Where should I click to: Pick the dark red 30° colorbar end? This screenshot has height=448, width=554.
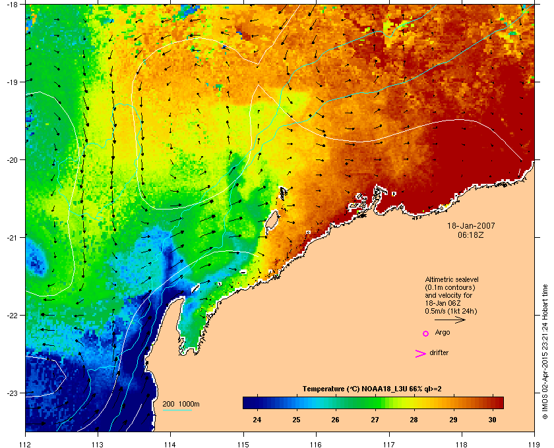point(499,403)
